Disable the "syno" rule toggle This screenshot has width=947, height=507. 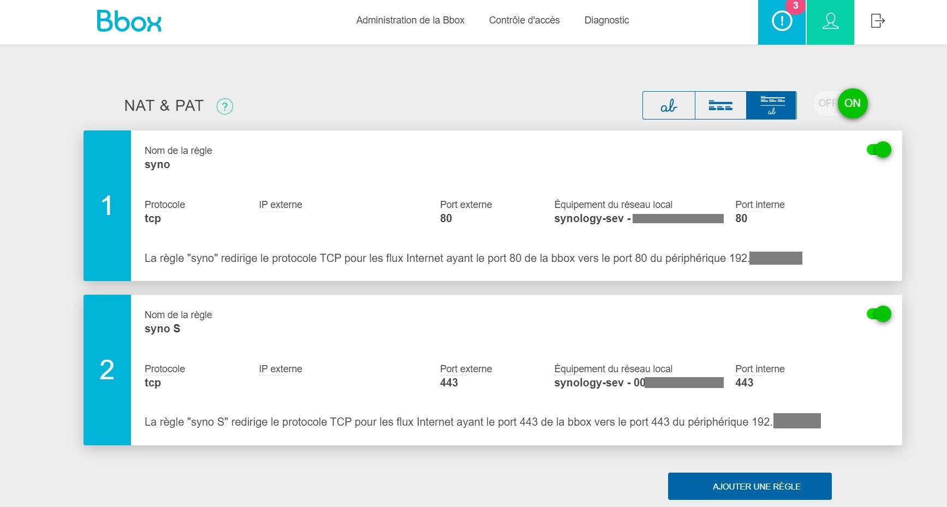[879, 150]
